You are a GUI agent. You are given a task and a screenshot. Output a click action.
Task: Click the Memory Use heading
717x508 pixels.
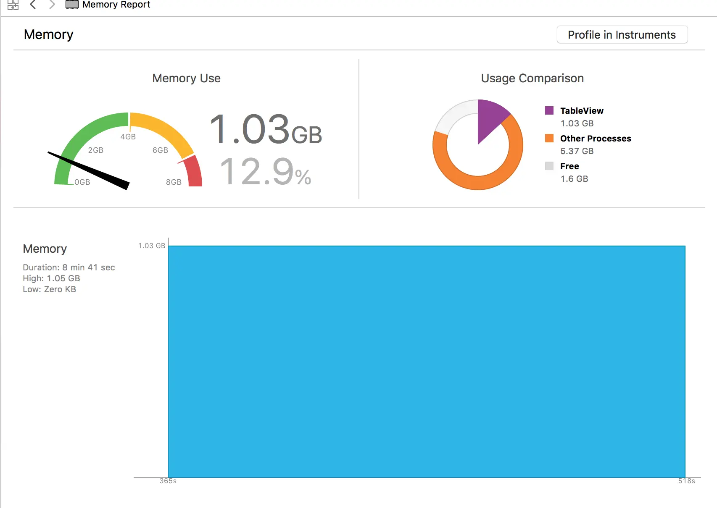(x=186, y=79)
